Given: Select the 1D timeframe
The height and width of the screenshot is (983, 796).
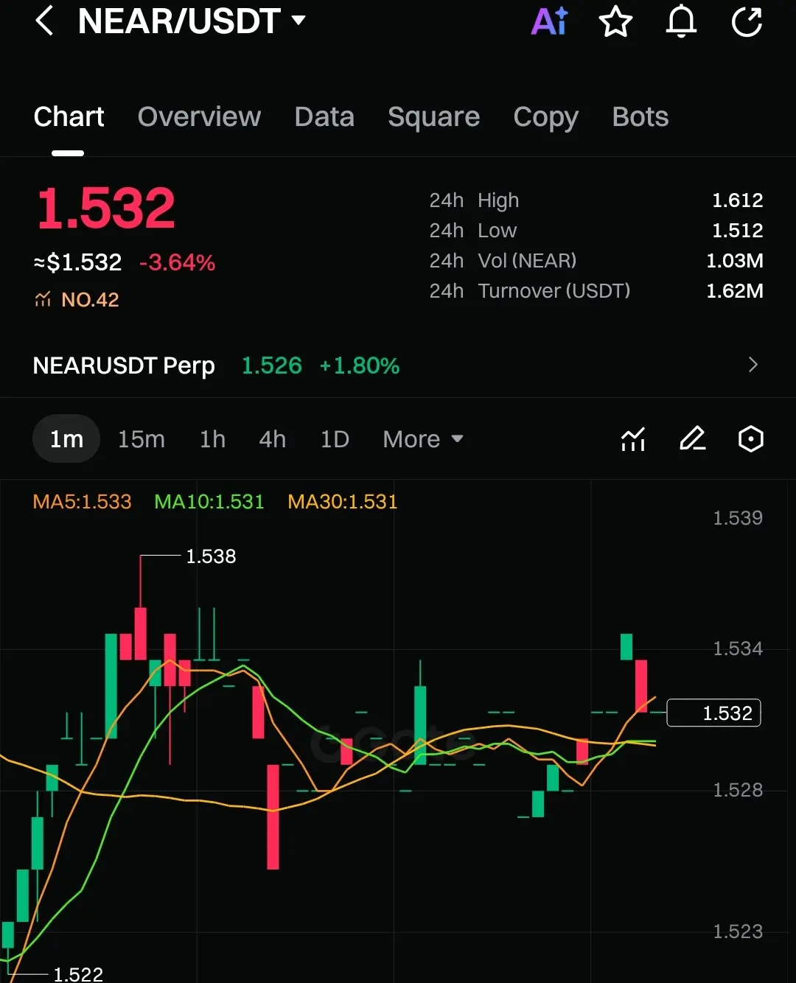Looking at the screenshot, I should [335, 439].
